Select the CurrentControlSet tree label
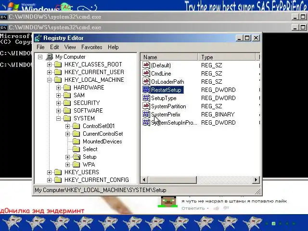This screenshot has height=231, width=308. tap(103, 134)
